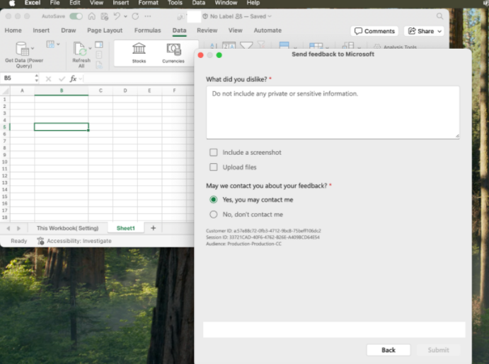The height and width of the screenshot is (364, 489).
Task: Open the Draw ribbon tab
Action: point(69,30)
